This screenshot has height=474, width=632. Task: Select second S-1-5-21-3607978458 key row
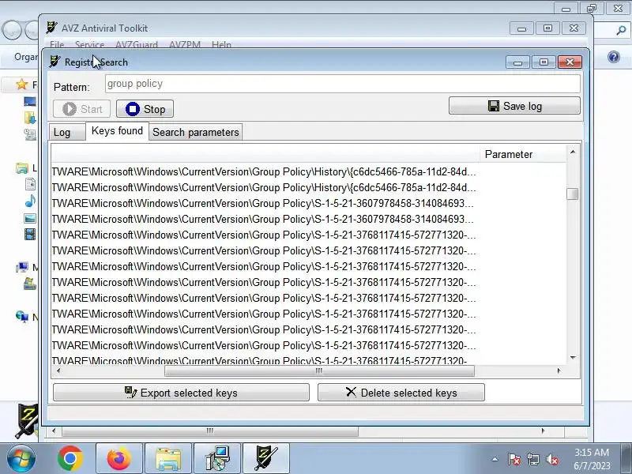[x=264, y=219]
